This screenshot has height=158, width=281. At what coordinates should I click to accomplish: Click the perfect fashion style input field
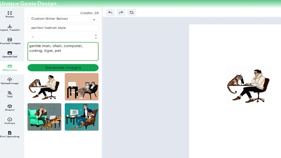[63, 28]
